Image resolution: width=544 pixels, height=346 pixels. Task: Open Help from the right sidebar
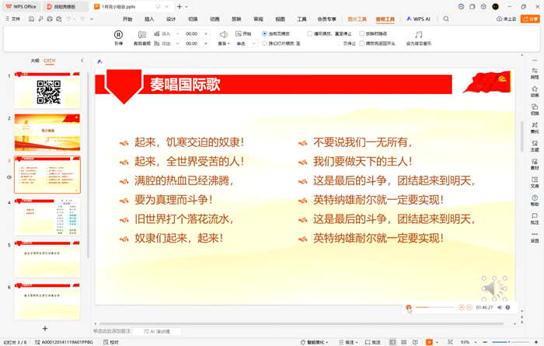(535, 201)
